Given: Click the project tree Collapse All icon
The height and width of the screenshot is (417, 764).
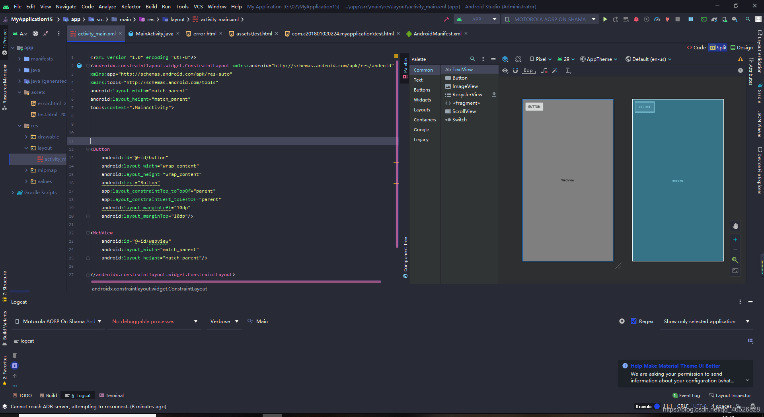Looking at the screenshot, I should coord(46,33).
